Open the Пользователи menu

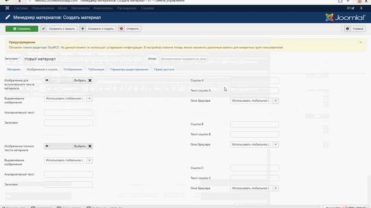point(43,8)
